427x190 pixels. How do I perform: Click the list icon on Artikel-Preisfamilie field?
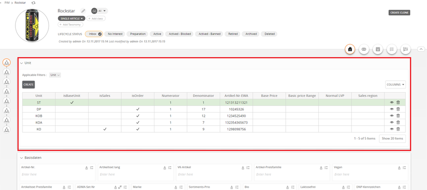click(x=326, y=168)
